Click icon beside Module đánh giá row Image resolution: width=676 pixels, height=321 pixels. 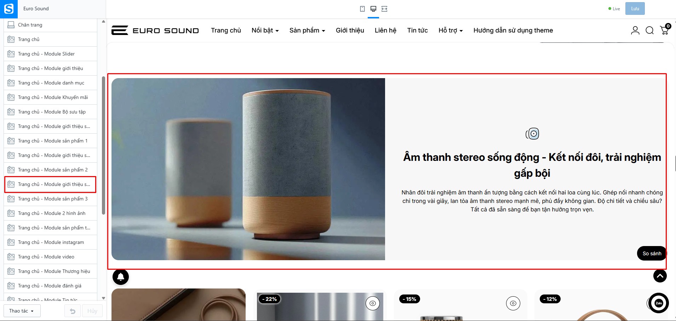11,286
